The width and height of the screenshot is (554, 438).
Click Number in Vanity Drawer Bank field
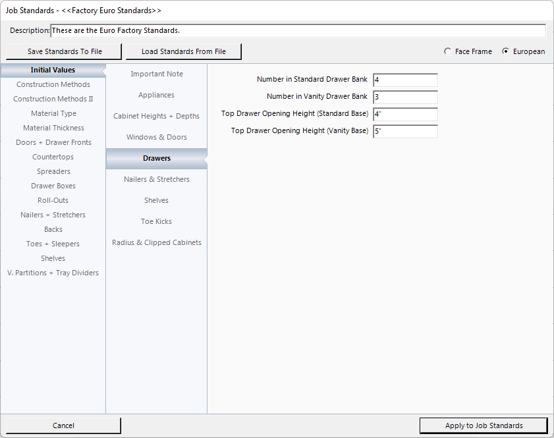405,97
